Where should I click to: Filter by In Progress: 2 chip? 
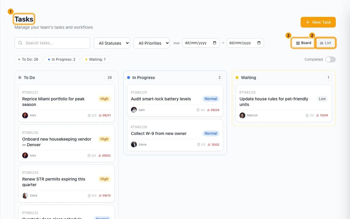tap(61, 59)
